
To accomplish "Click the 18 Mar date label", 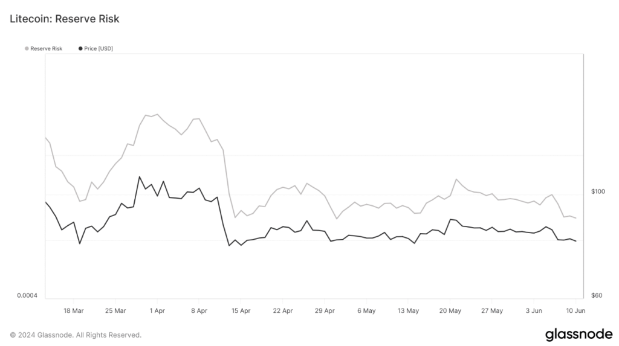I will pyautogui.click(x=73, y=310).
